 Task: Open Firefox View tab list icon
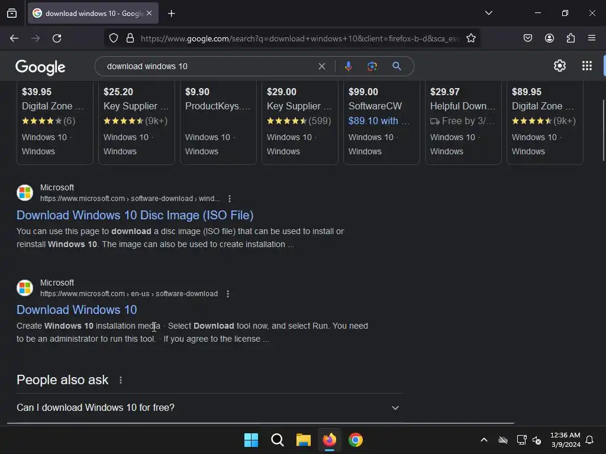(12, 13)
